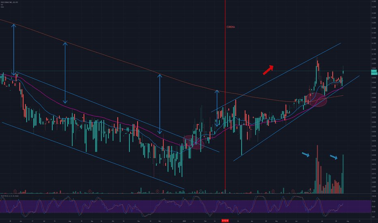This screenshot has width=378, height=223.
Task: Select the red arrow drawing on chart
Action: click(268, 70)
